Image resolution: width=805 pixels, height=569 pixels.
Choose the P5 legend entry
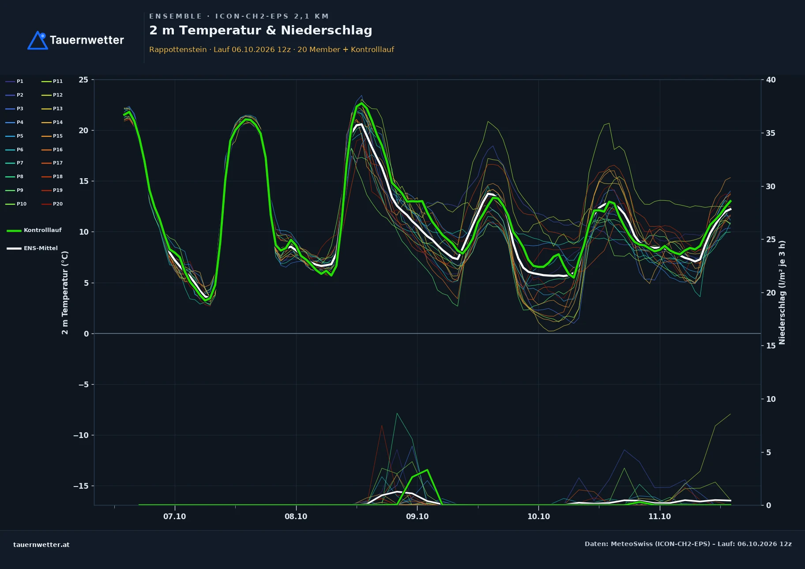(15, 136)
